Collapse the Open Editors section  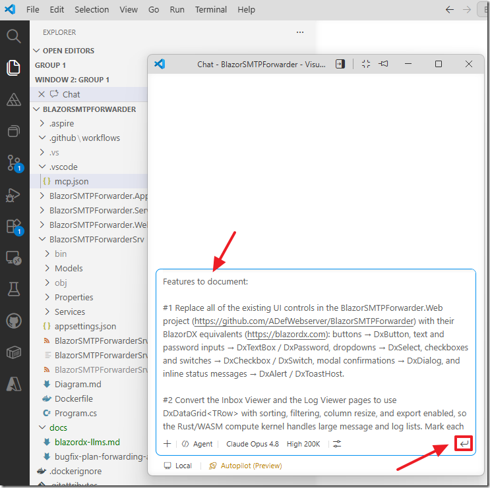[x=36, y=51]
